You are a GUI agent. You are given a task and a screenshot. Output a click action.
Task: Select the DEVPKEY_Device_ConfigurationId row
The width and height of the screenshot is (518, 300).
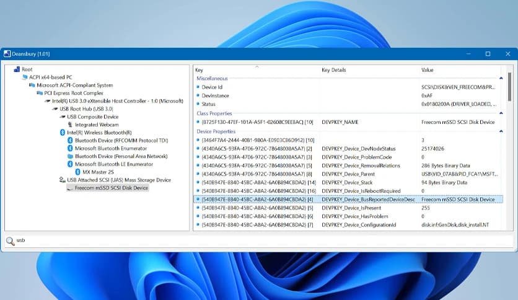pyautogui.click(x=348, y=224)
